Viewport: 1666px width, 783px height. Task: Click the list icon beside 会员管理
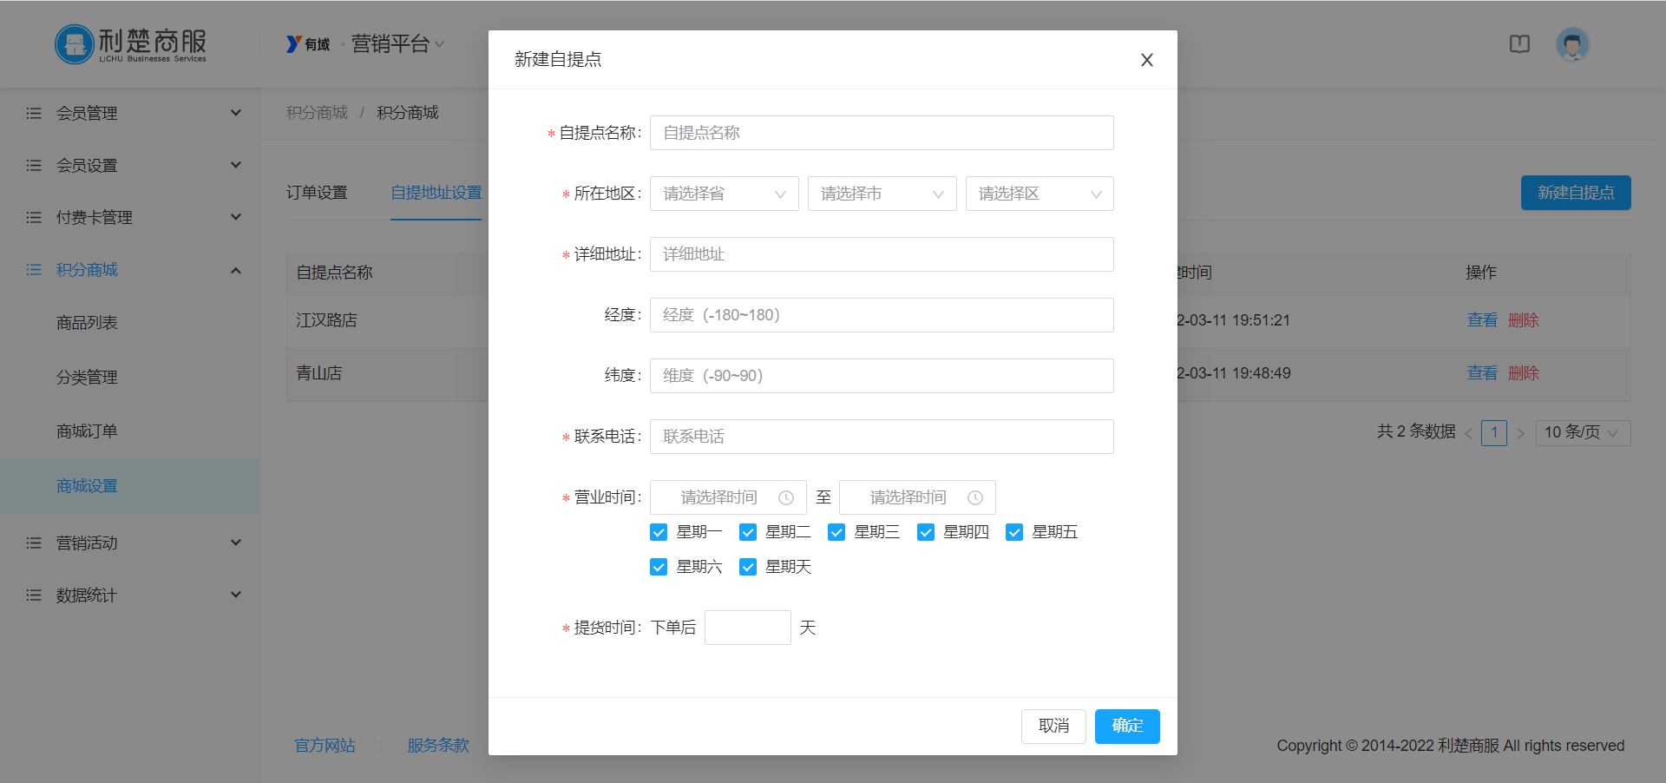point(34,113)
